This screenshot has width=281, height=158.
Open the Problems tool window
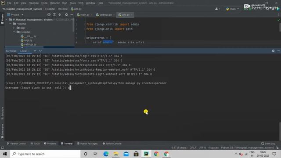point(50,144)
